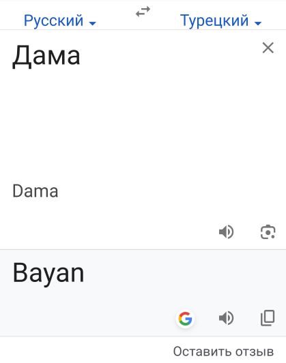The width and height of the screenshot is (286, 363).
Task: Expand the arrow next to Турецкий
Action: click(258, 23)
